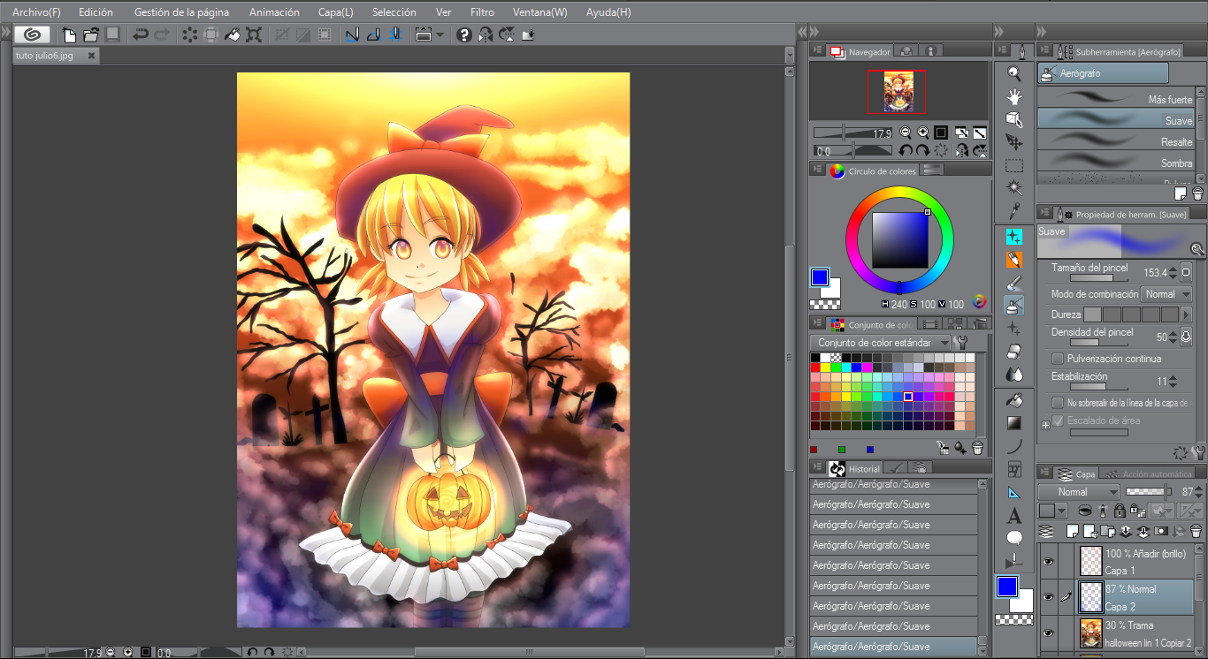
Task: Hide the Capa 1 layer
Action: [1048, 562]
